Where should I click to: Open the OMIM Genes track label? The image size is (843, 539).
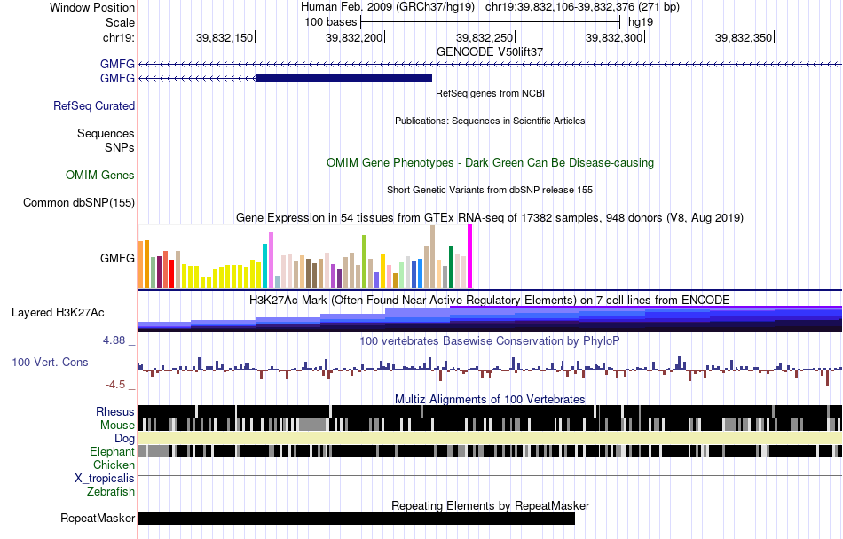pyautogui.click(x=100, y=175)
